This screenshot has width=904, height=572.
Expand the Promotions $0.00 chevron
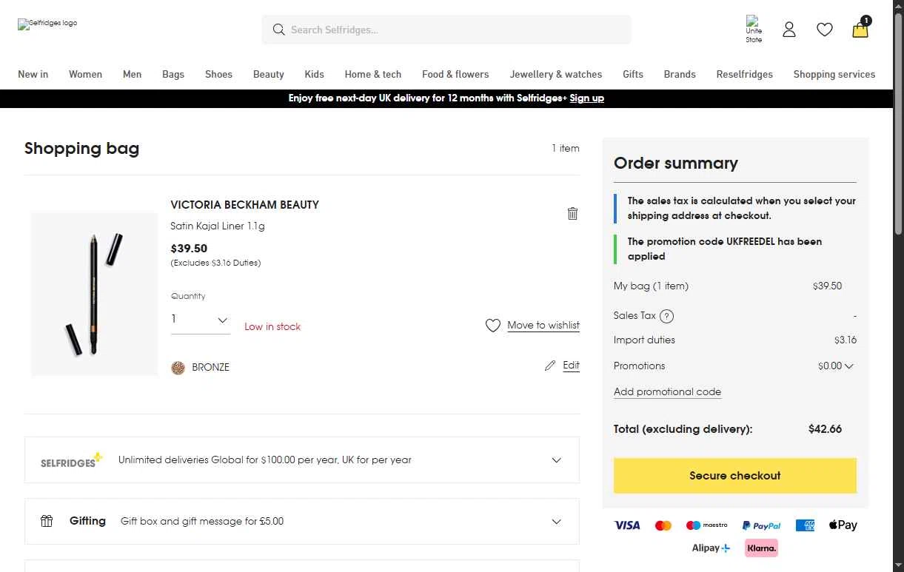848,366
